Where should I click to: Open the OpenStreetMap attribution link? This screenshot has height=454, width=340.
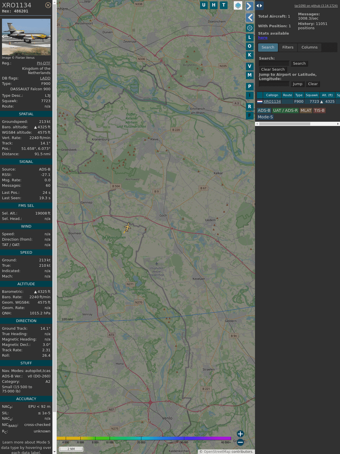pyautogui.click(x=217, y=452)
